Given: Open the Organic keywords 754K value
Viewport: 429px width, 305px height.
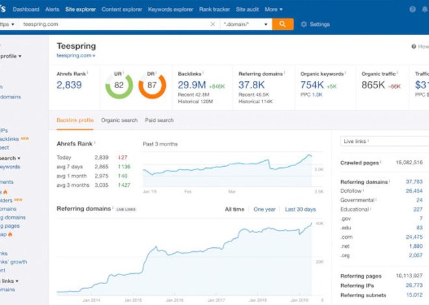Looking at the screenshot, I should (x=312, y=85).
